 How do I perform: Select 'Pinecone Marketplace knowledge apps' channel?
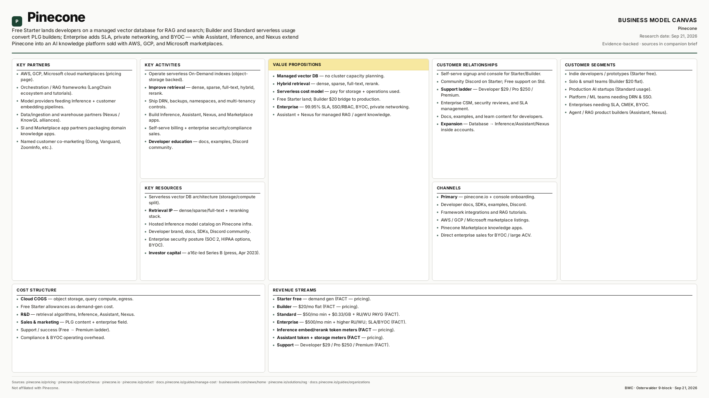tap(482, 228)
